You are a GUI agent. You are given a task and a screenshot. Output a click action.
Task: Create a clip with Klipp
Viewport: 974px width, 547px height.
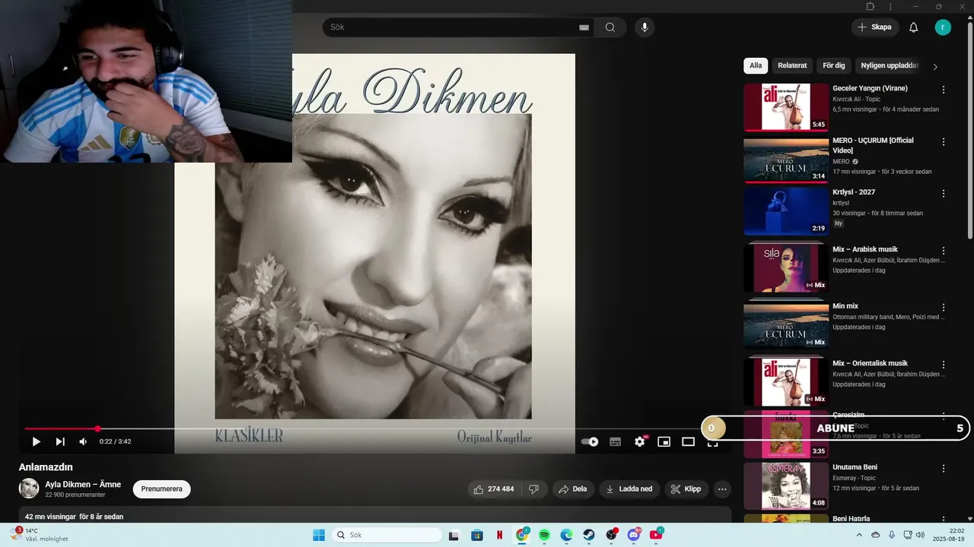point(686,489)
